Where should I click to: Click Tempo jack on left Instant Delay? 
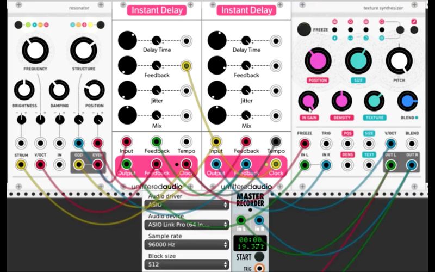point(186,141)
